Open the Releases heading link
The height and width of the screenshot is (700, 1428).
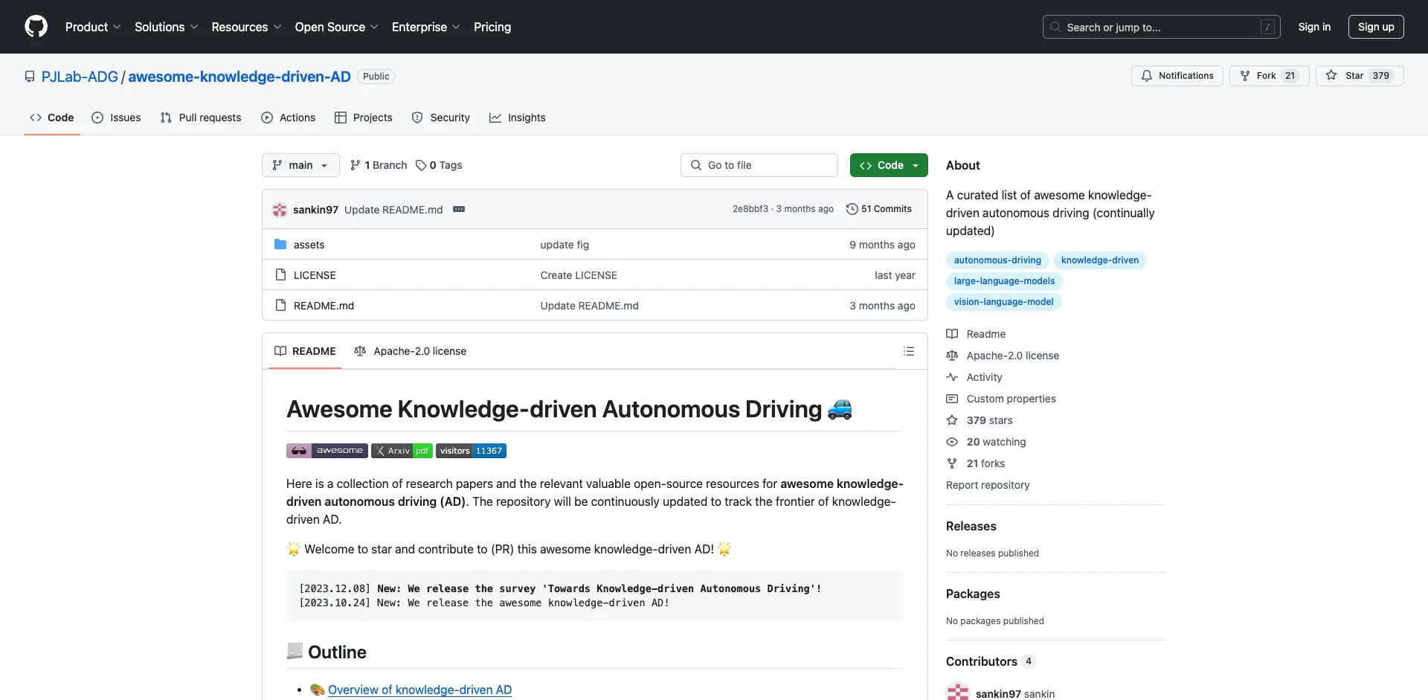971,526
